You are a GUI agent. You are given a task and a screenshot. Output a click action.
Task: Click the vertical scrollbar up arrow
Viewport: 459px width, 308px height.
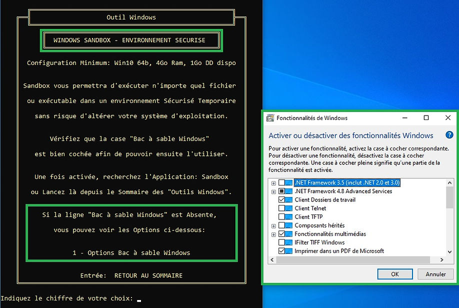point(450,182)
